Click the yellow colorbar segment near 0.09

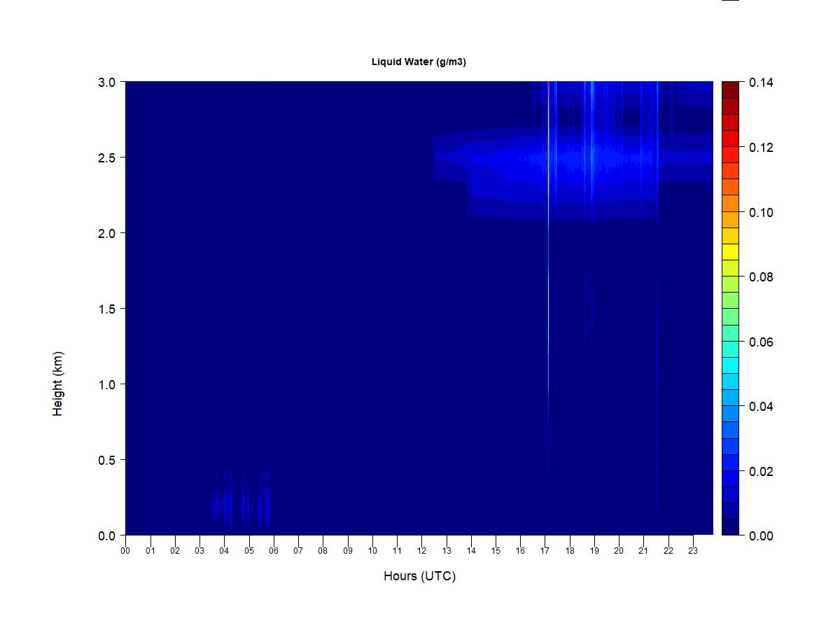click(730, 252)
